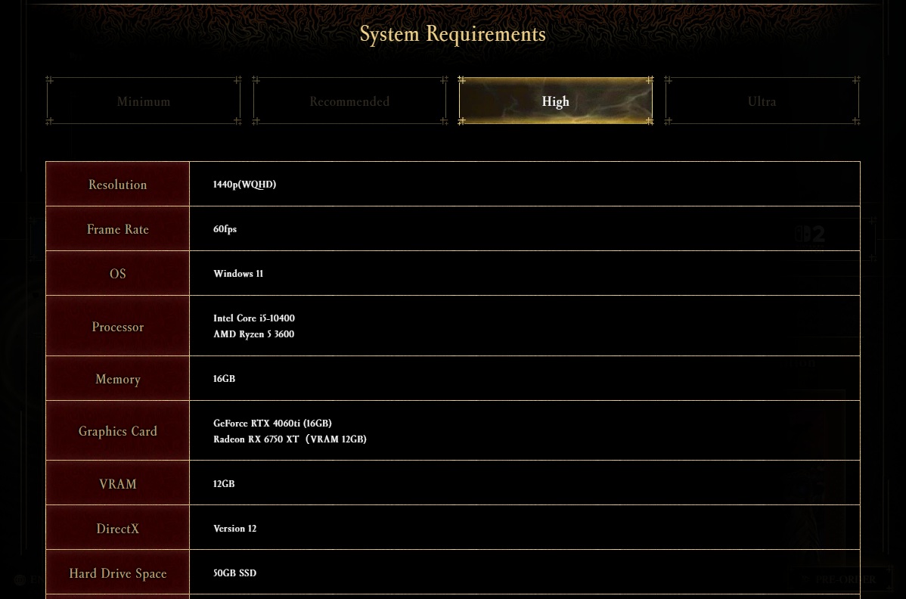Click the Hard Drive Space row label

tap(118, 573)
